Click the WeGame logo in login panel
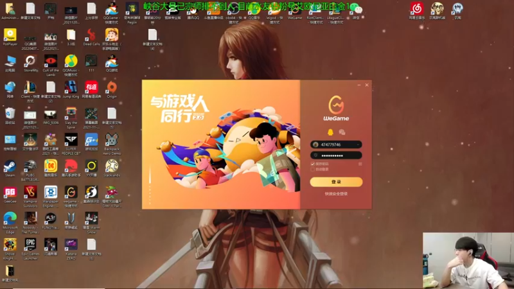 [x=336, y=109]
